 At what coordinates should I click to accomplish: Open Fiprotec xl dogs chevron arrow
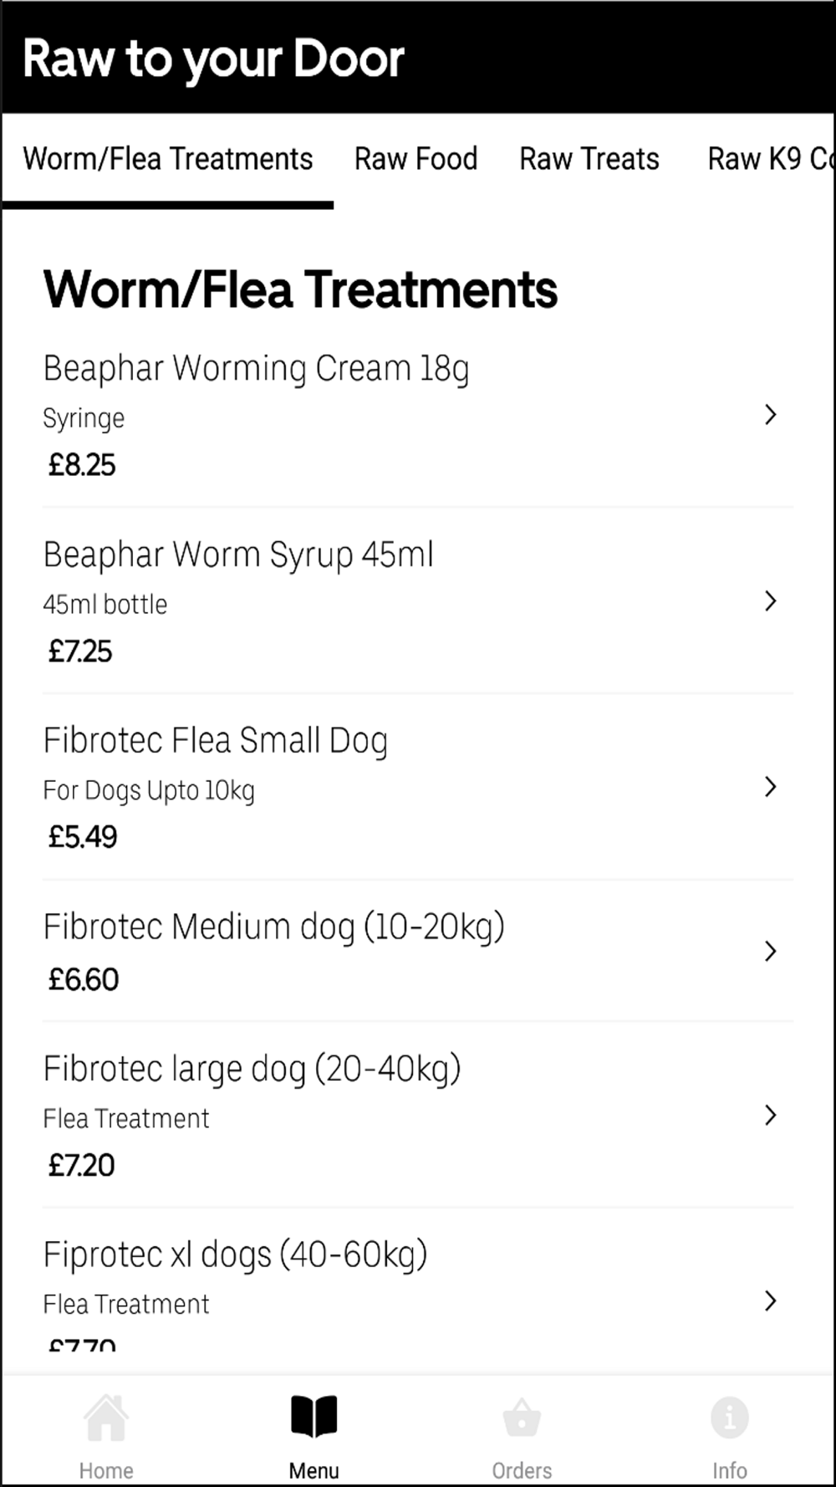click(771, 1300)
